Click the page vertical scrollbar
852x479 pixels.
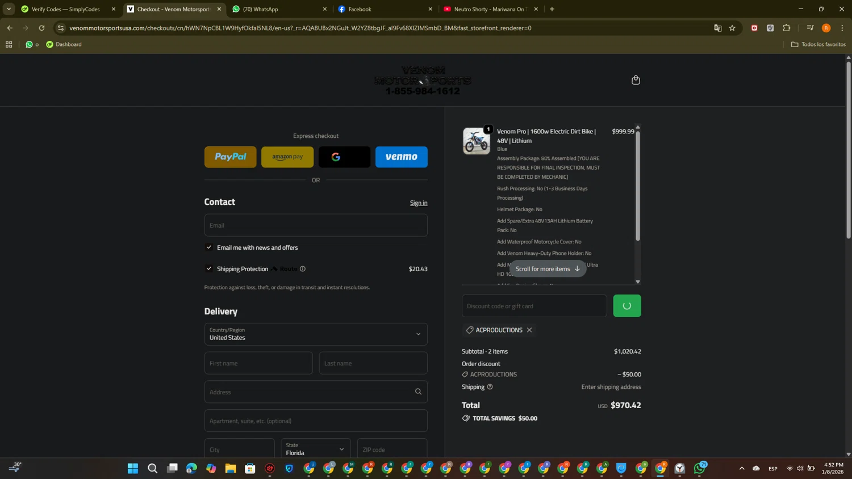click(849, 150)
